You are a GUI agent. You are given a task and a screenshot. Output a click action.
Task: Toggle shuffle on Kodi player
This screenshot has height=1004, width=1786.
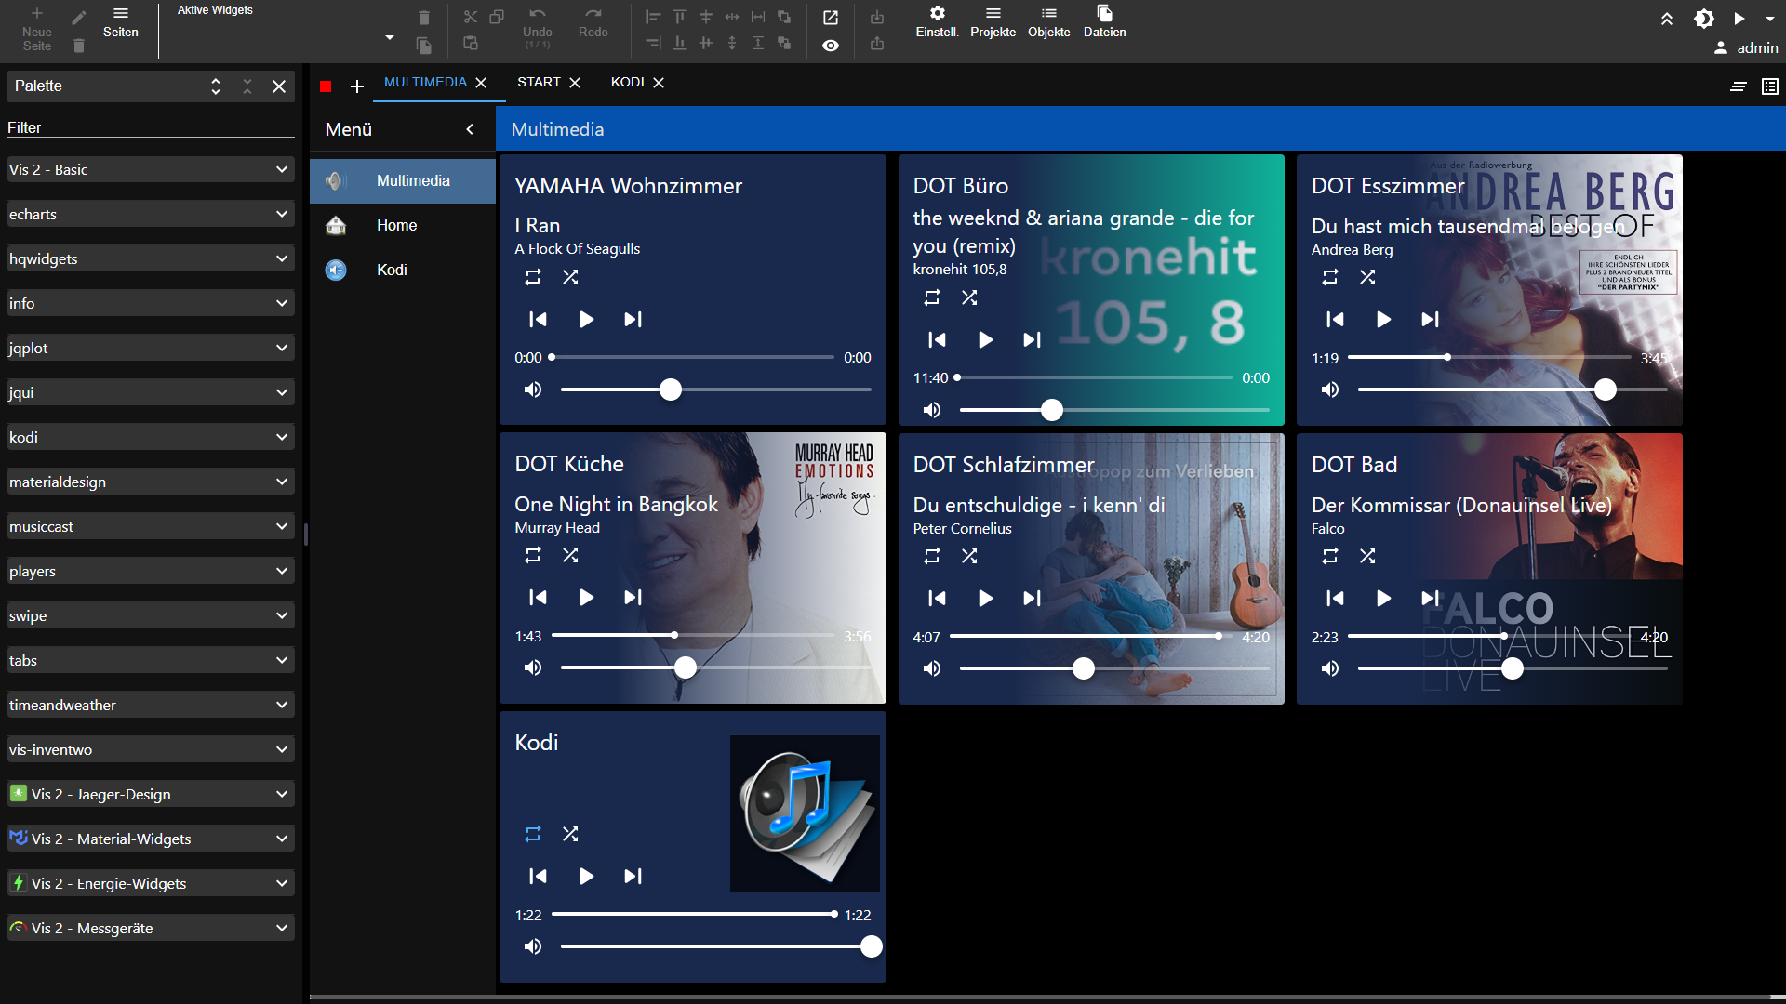point(570,834)
